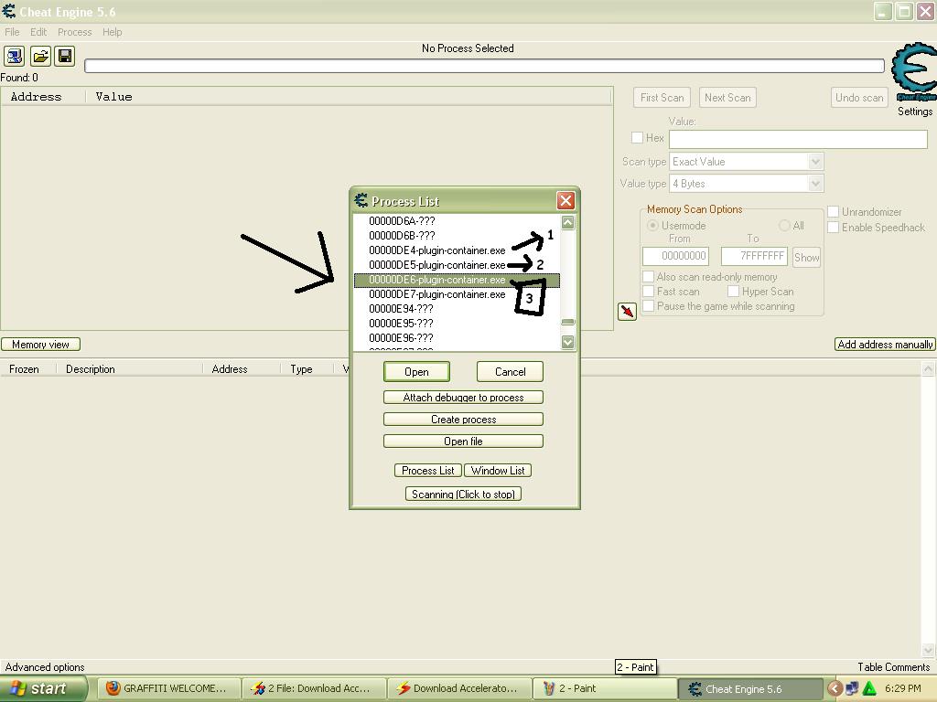Screen dimensions: 937x702
Task: Open the Edit menu
Action: click(38, 32)
